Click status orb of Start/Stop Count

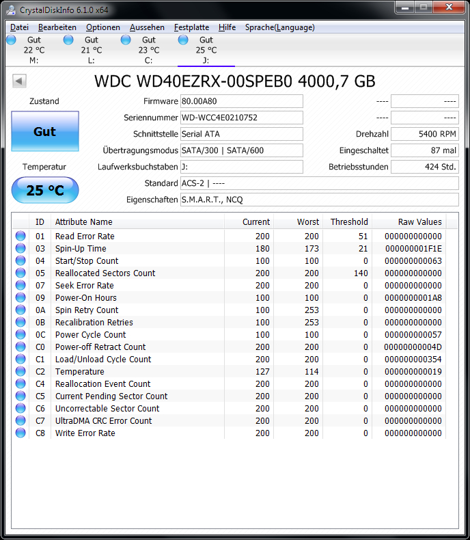pos(20,260)
